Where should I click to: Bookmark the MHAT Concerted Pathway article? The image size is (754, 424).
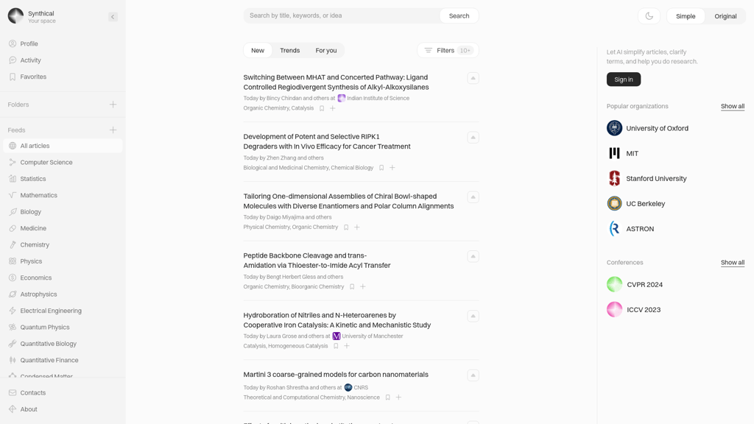point(322,108)
